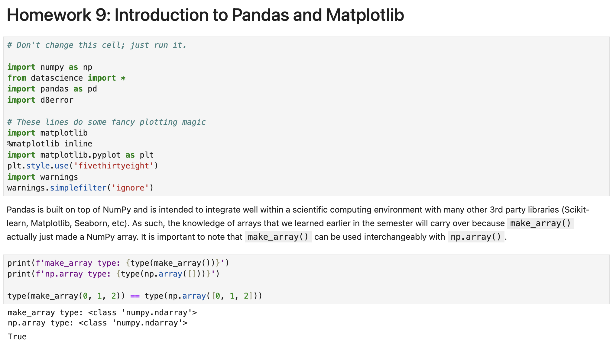Click the "from datascience import *" line
The height and width of the screenshot is (346, 616).
pyautogui.click(x=66, y=78)
